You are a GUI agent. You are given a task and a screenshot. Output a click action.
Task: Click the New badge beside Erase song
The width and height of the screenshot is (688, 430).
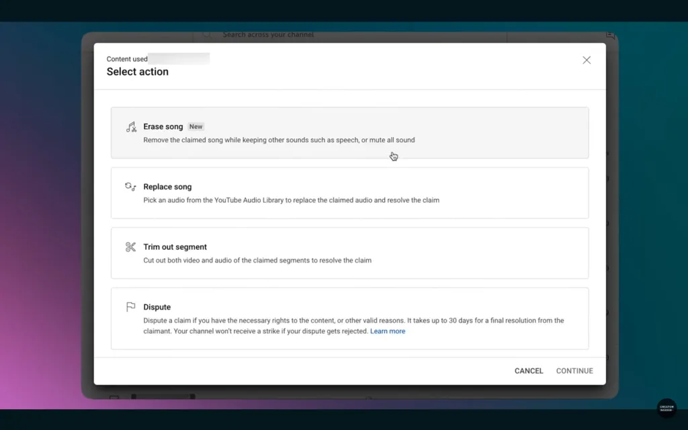tap(196, 127)
